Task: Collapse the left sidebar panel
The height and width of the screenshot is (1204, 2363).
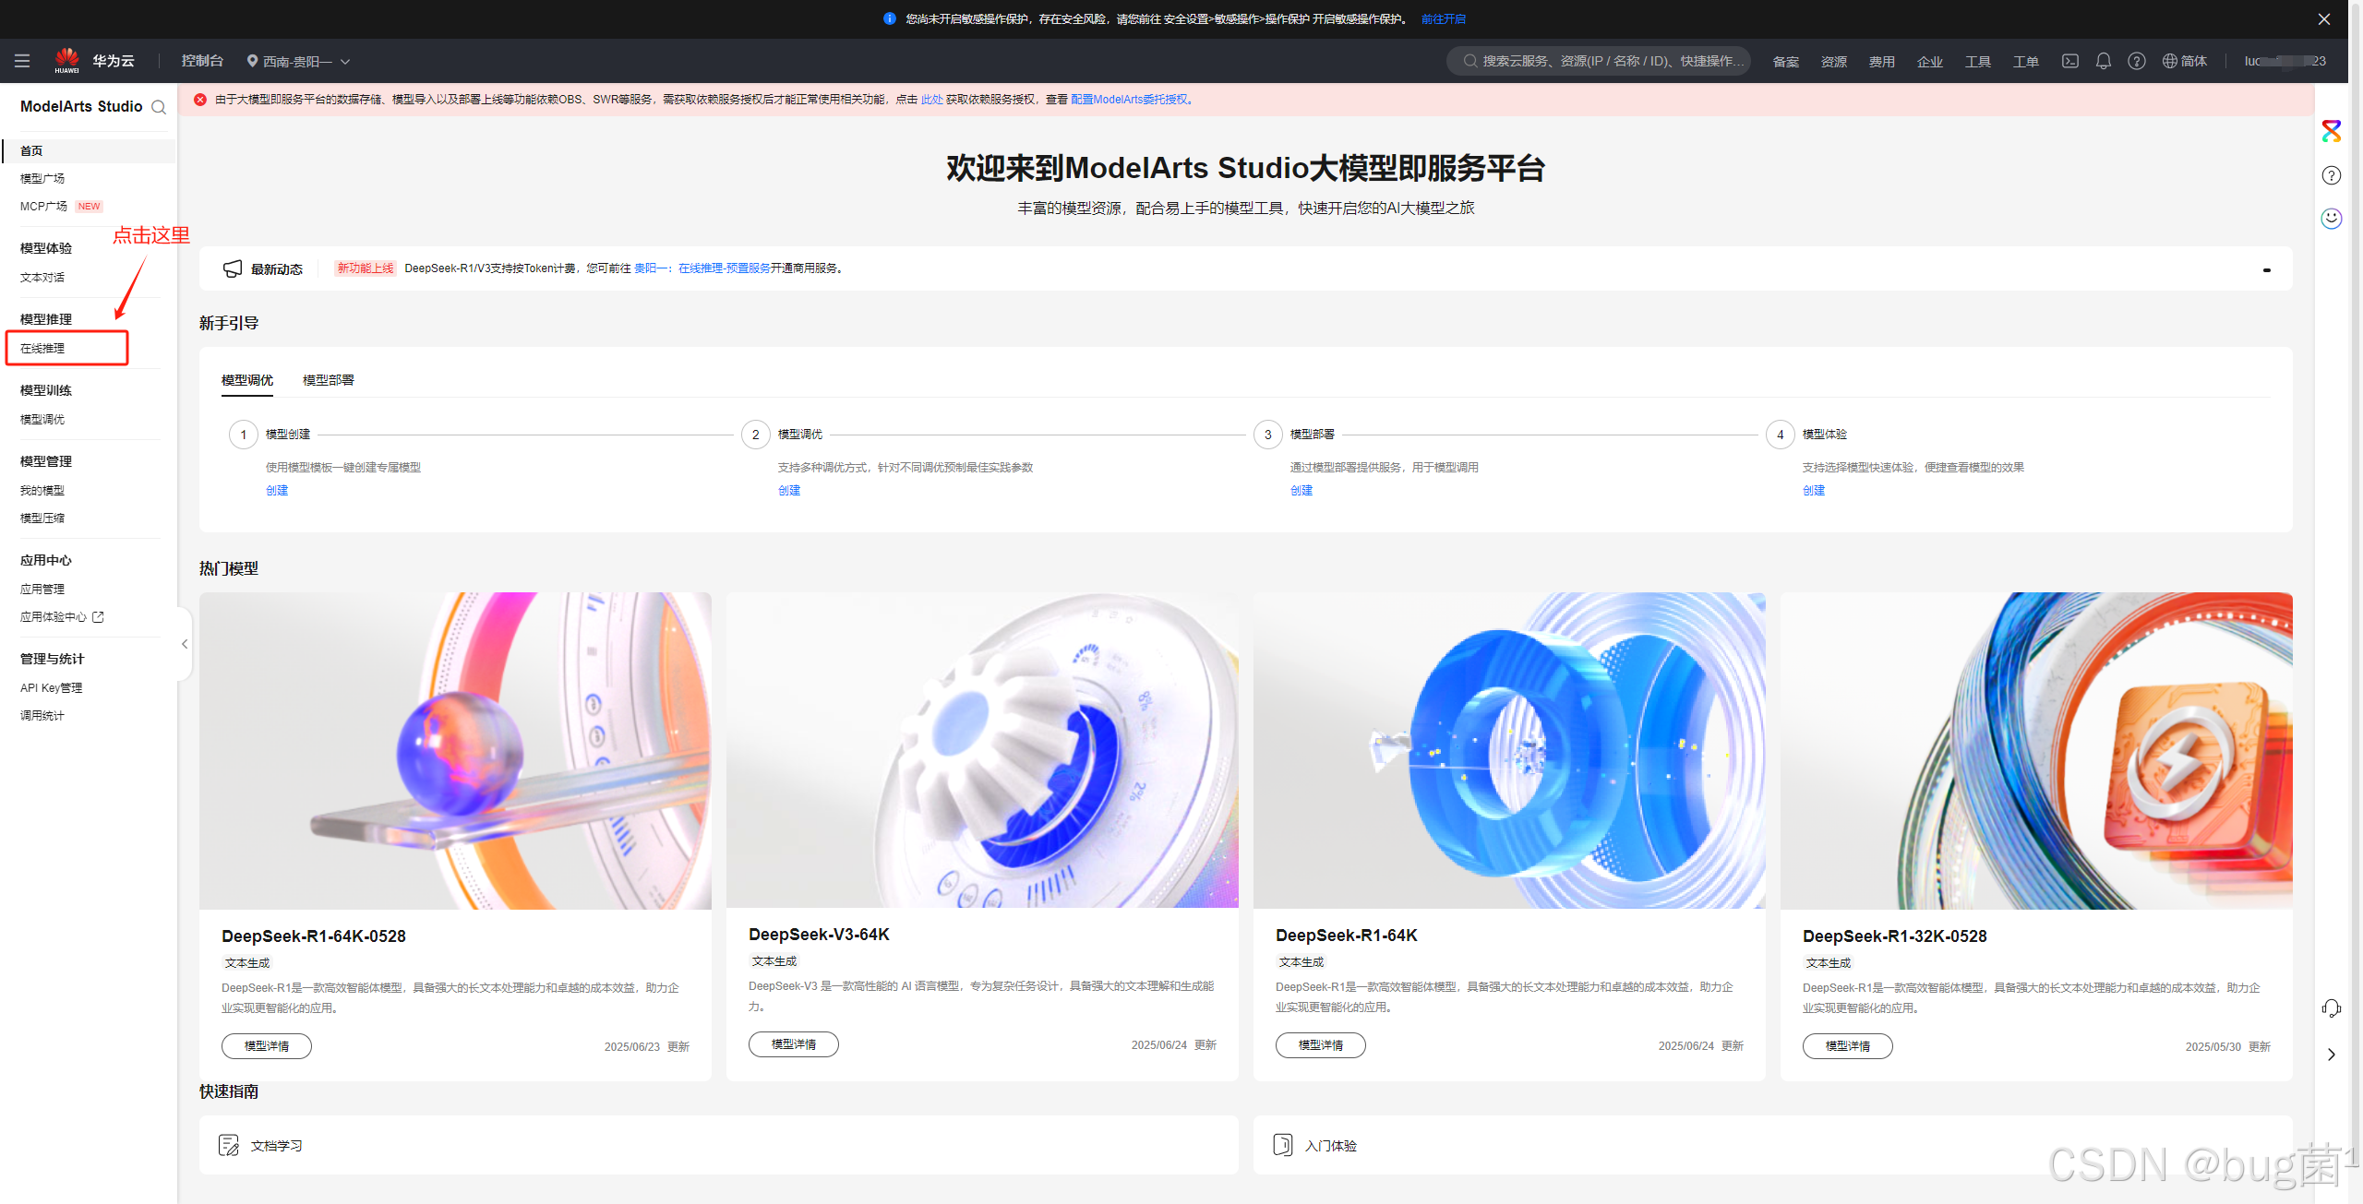Action: pos(185,644)
